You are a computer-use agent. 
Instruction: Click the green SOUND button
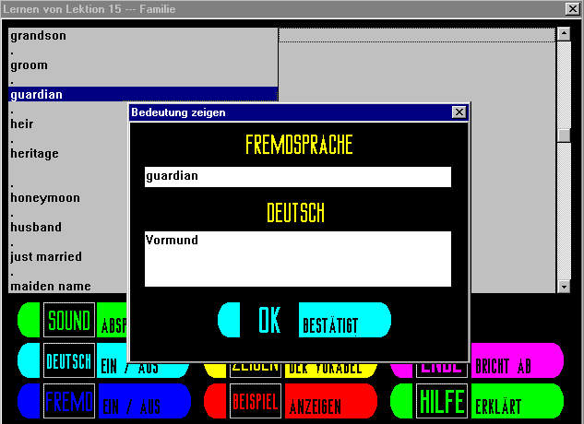(x=69, y=321)
